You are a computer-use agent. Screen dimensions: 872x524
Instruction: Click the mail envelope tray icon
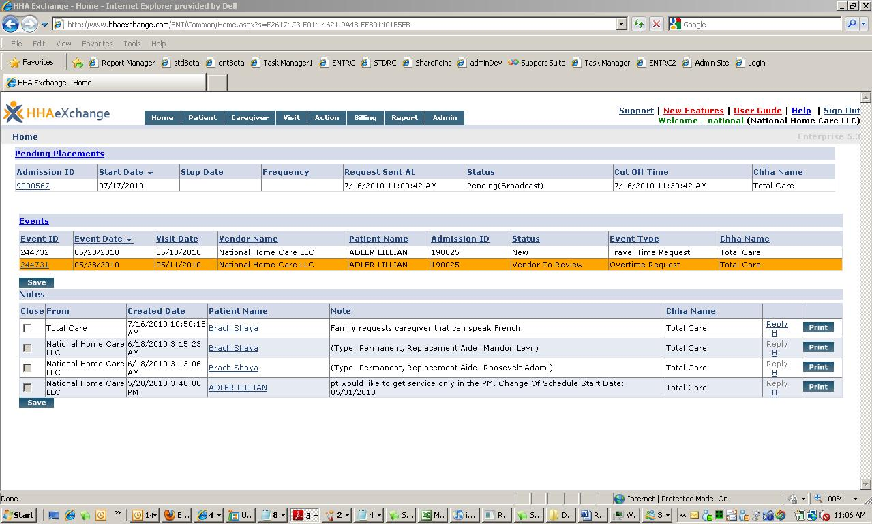pos(695,515)
